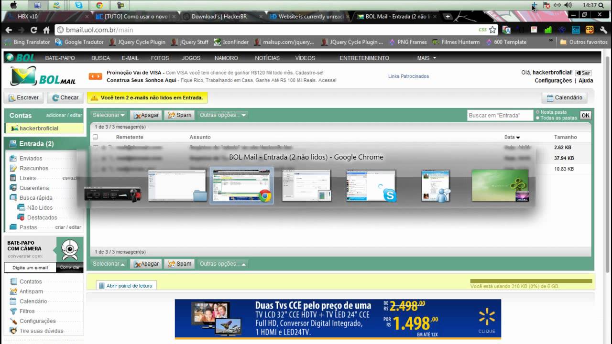
Task: Open ENTRETENIMENTO in BOL navbar
Action: [364, 58]
